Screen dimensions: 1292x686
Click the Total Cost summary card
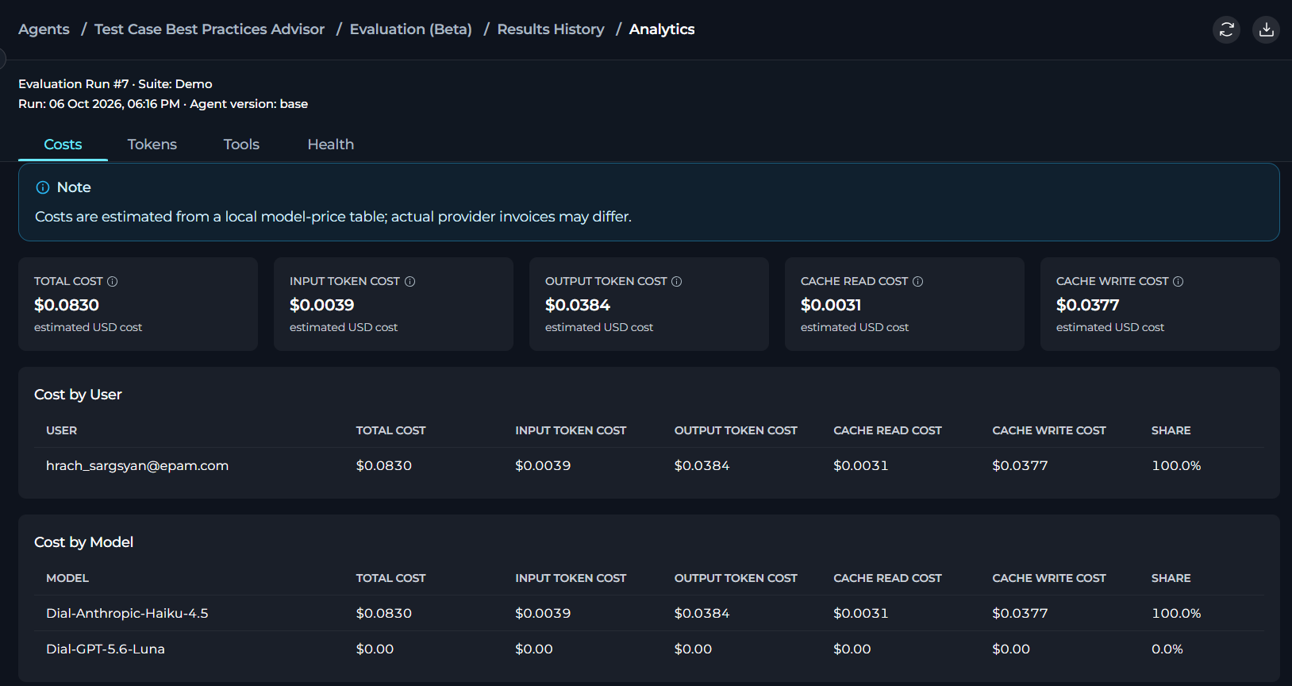(138, 304)
